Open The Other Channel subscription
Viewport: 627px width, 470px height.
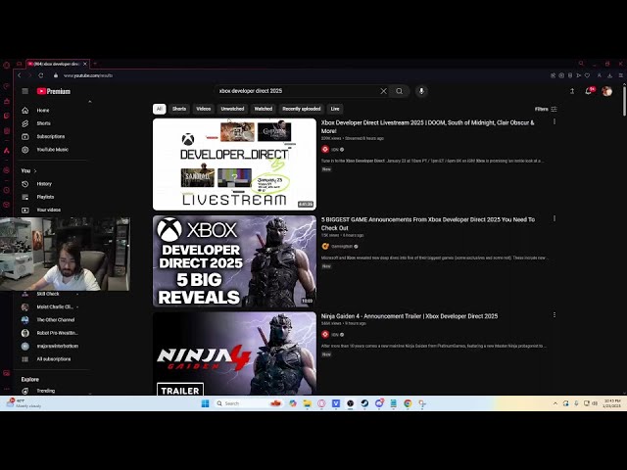click(54, 320)
